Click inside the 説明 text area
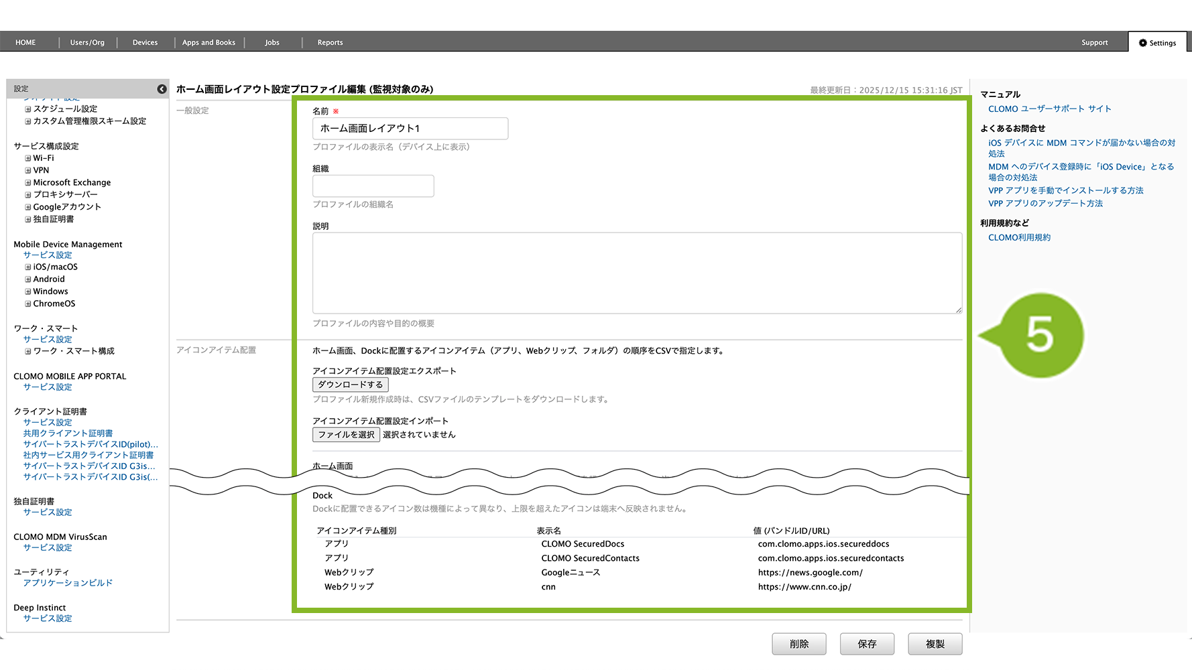This screenshot has height=670, width=1192. coord(636,273)
